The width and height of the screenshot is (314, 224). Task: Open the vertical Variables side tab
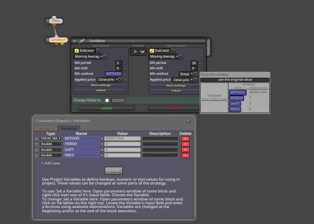tap(208, 47)
